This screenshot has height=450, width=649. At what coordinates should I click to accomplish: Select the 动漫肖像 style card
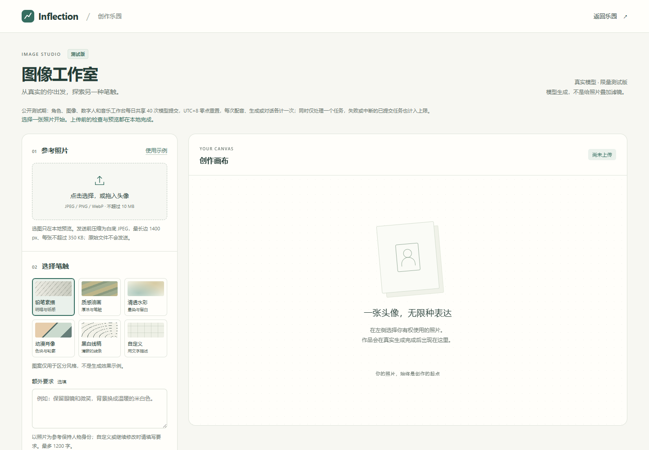[53, 338]
